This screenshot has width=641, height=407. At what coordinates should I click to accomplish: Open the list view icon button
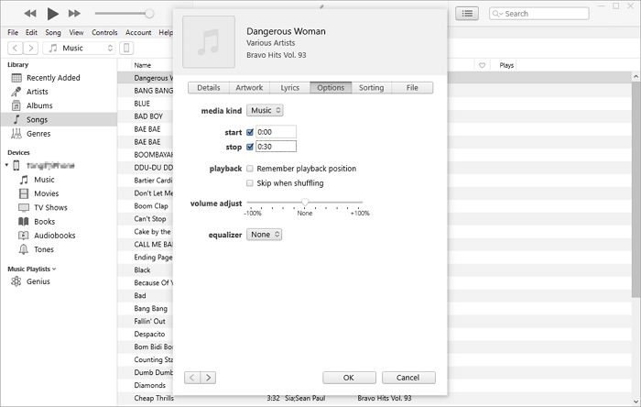[467, 14]
